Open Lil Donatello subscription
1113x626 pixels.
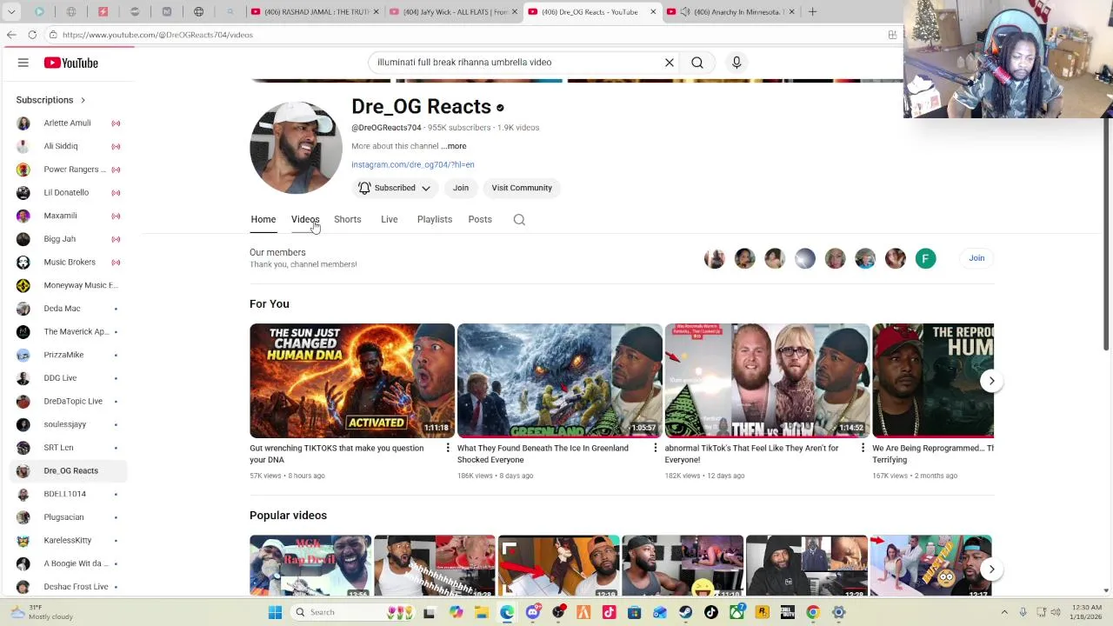point(66,193)
